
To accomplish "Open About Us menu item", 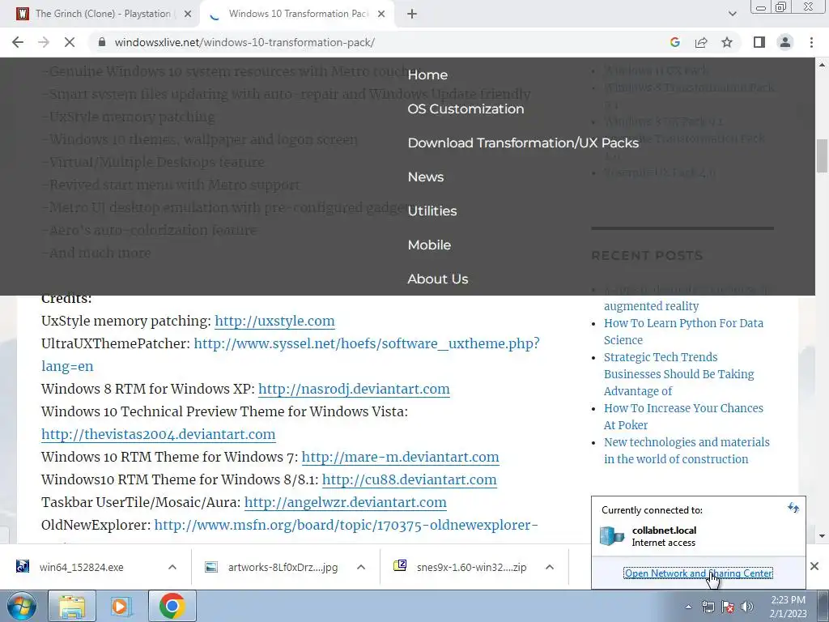I will click(x=437, y=279).
